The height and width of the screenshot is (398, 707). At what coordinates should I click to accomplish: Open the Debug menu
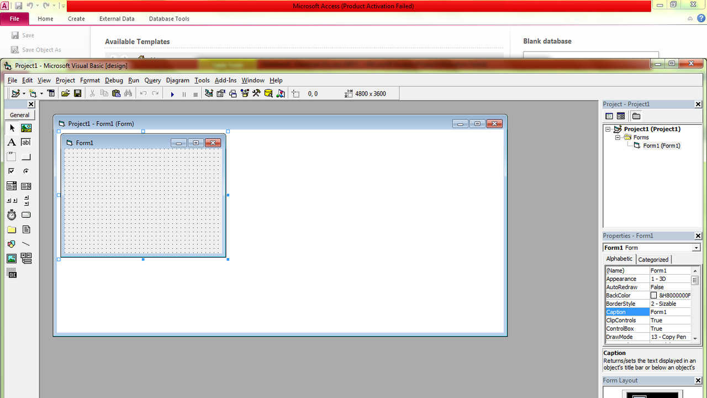[x=114, y=80]
